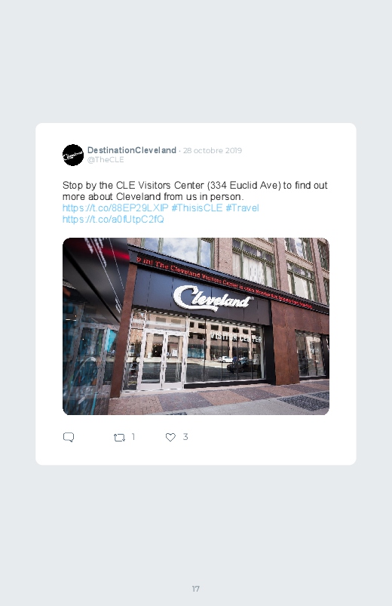Open the Visitors Center storefront photo
This screenshot has height=606, width=392.
(196, 326)
